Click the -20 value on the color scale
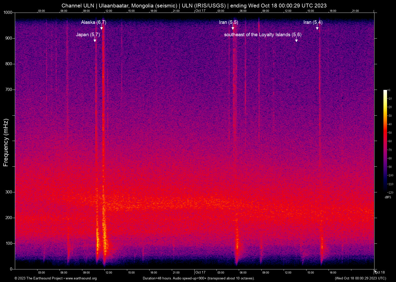396x282 pixels. click(x=389, y=107)
